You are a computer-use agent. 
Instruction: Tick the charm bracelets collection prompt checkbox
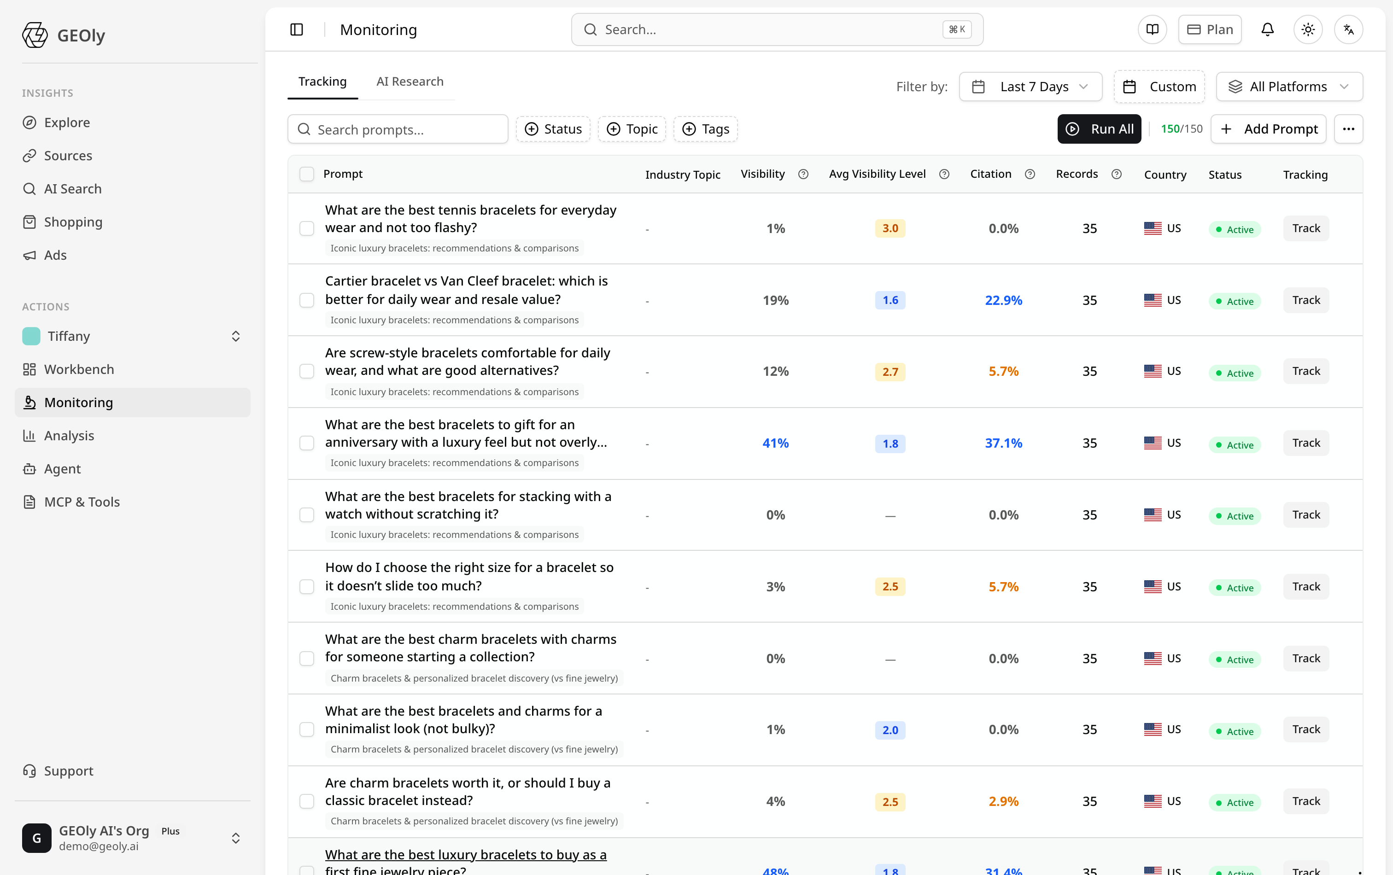(307, 658)
